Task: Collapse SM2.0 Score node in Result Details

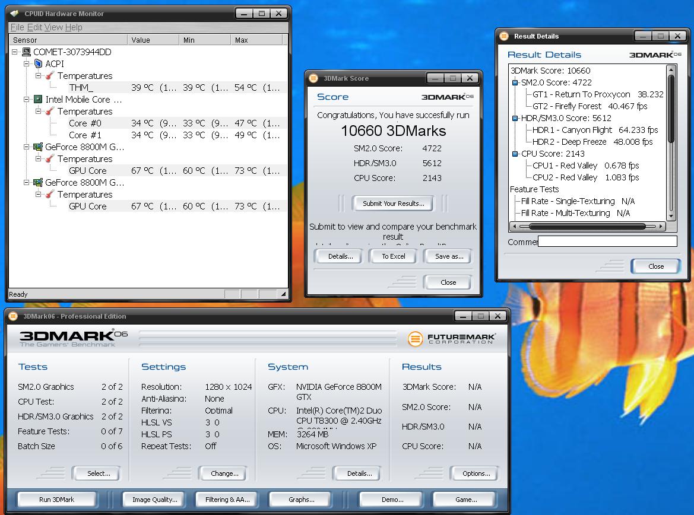Action: (515, 82)
